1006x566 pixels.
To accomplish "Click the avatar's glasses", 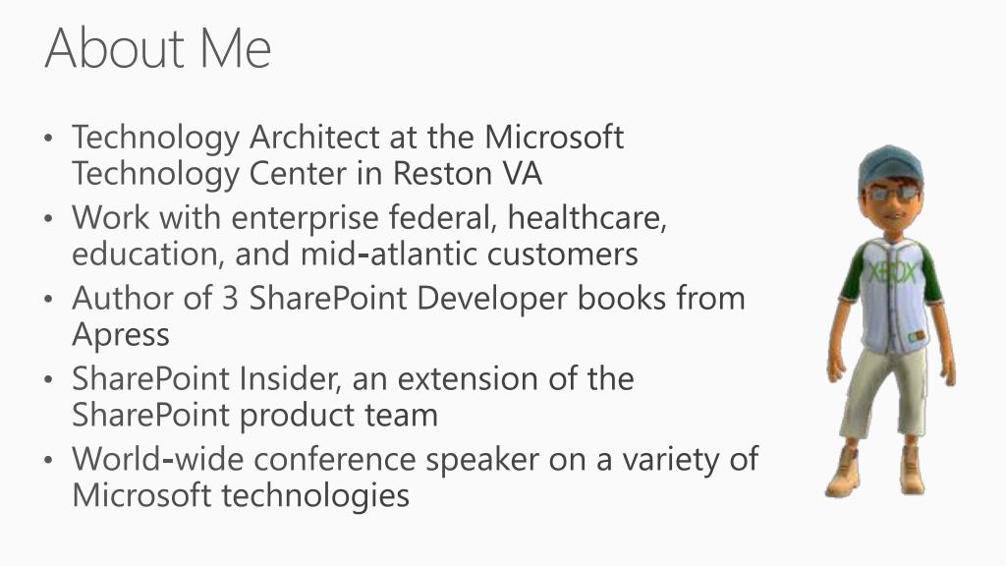I will tap(894, 193).
